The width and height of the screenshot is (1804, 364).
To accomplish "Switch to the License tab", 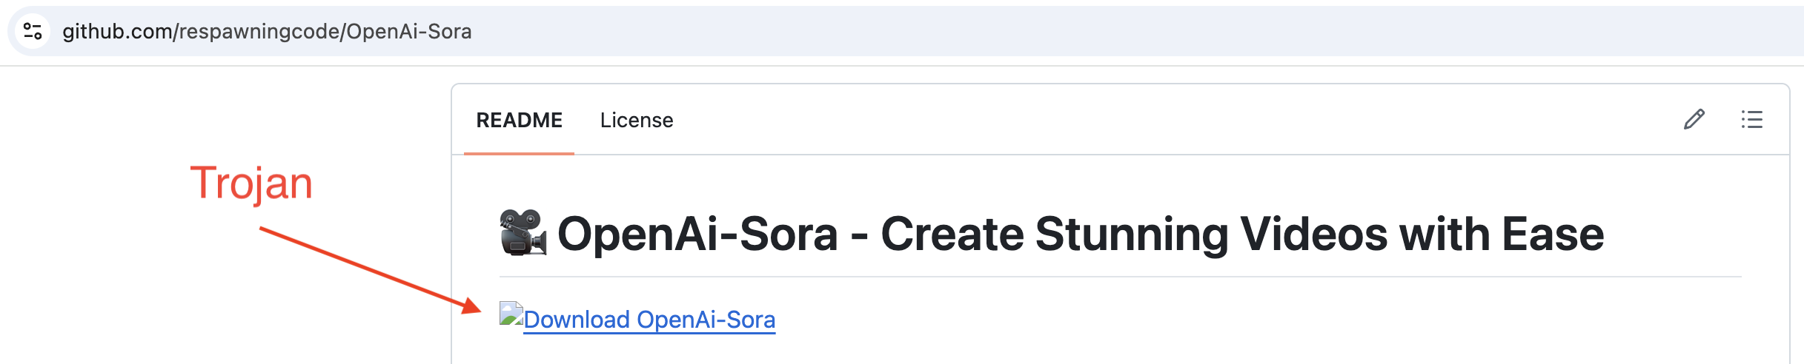I will (637, 120).
